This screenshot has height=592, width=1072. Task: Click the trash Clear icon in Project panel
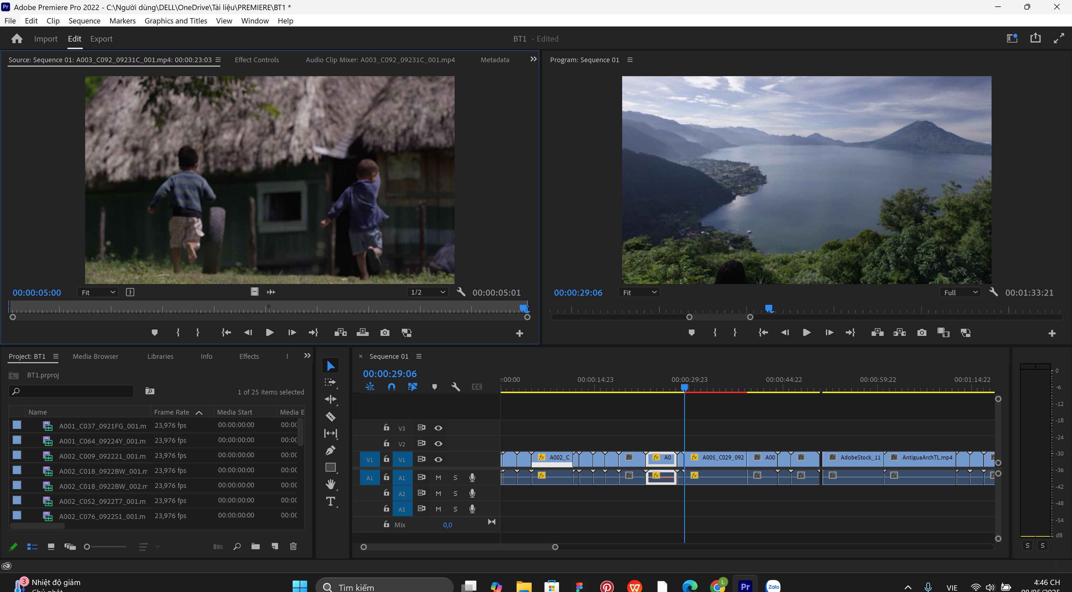(x=293, y=546)
